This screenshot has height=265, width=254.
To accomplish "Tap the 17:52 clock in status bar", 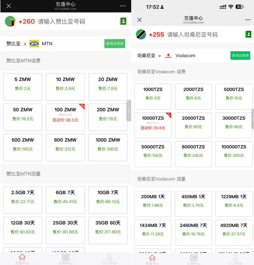I will [153, 7].
